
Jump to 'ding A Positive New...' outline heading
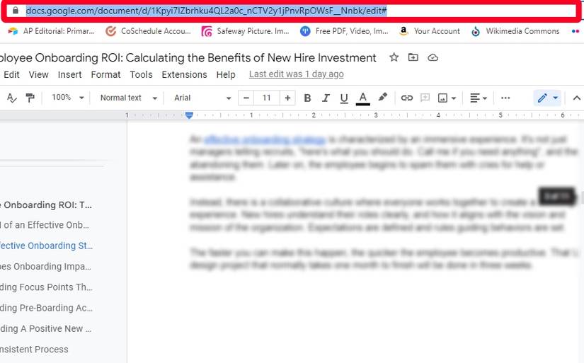coord(46,329)
